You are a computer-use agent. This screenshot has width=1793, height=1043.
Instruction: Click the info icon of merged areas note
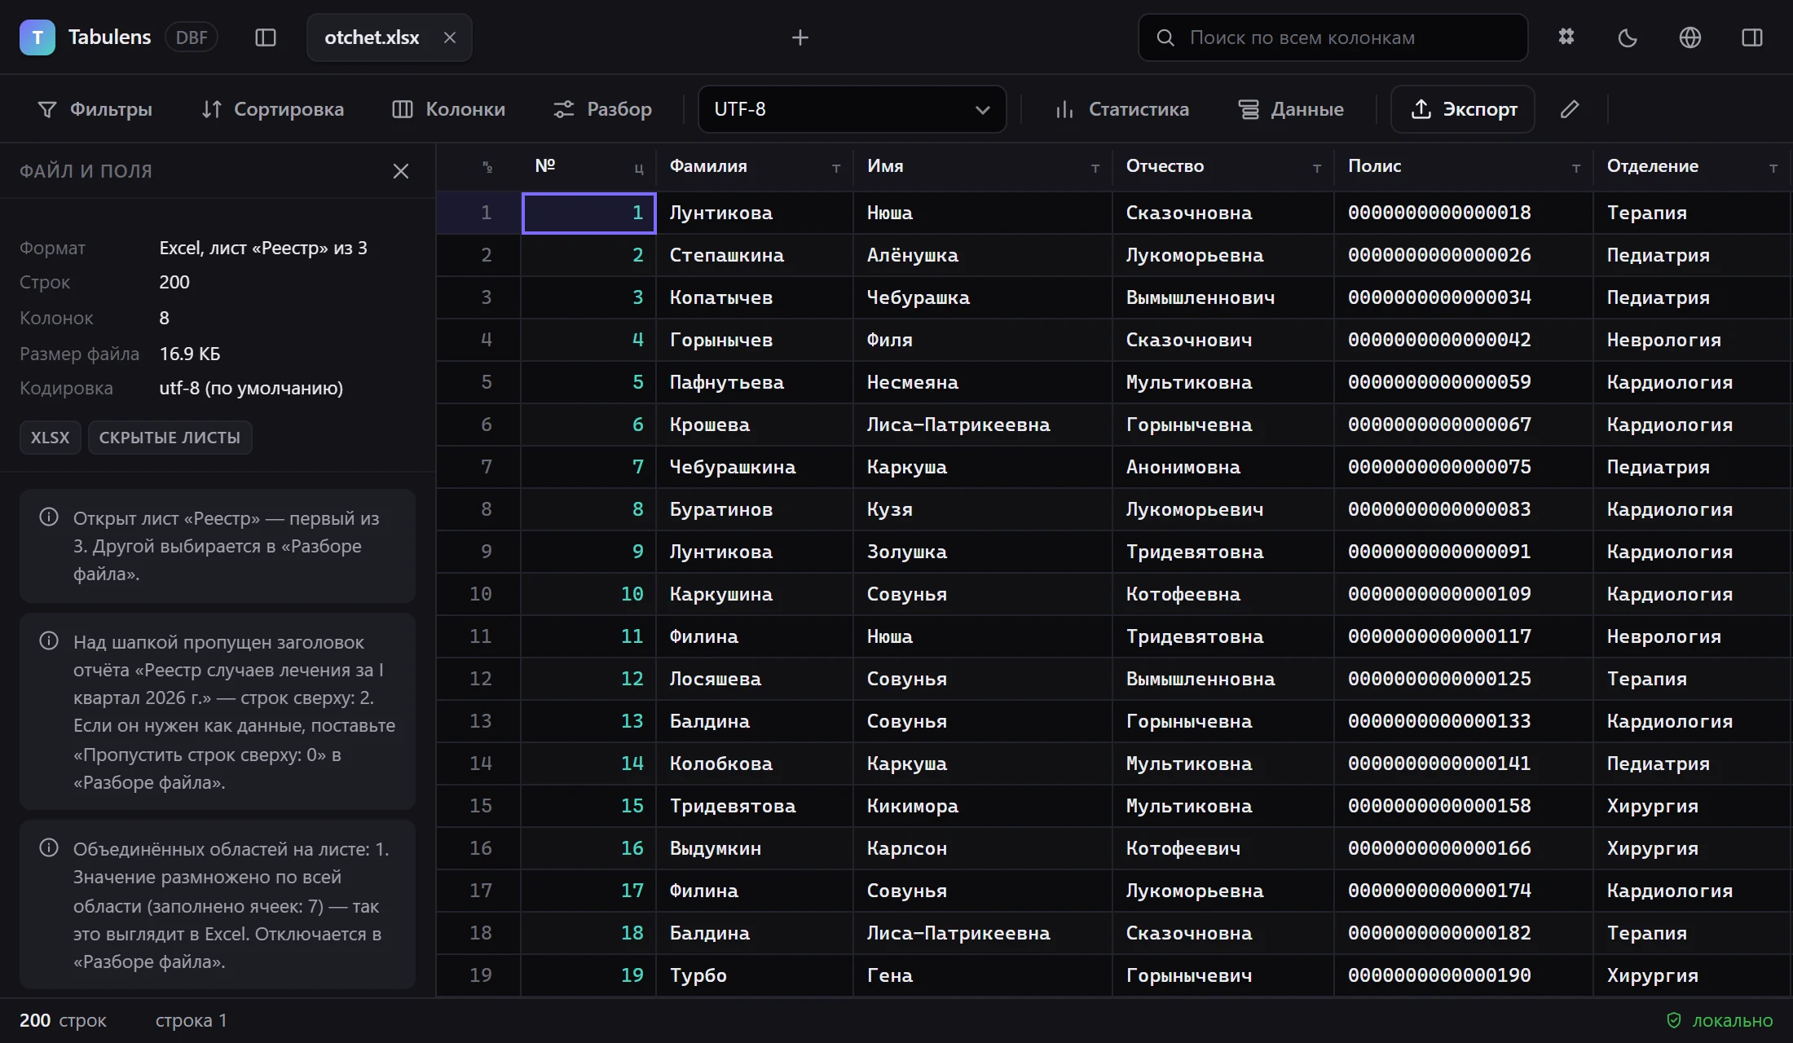49,848
